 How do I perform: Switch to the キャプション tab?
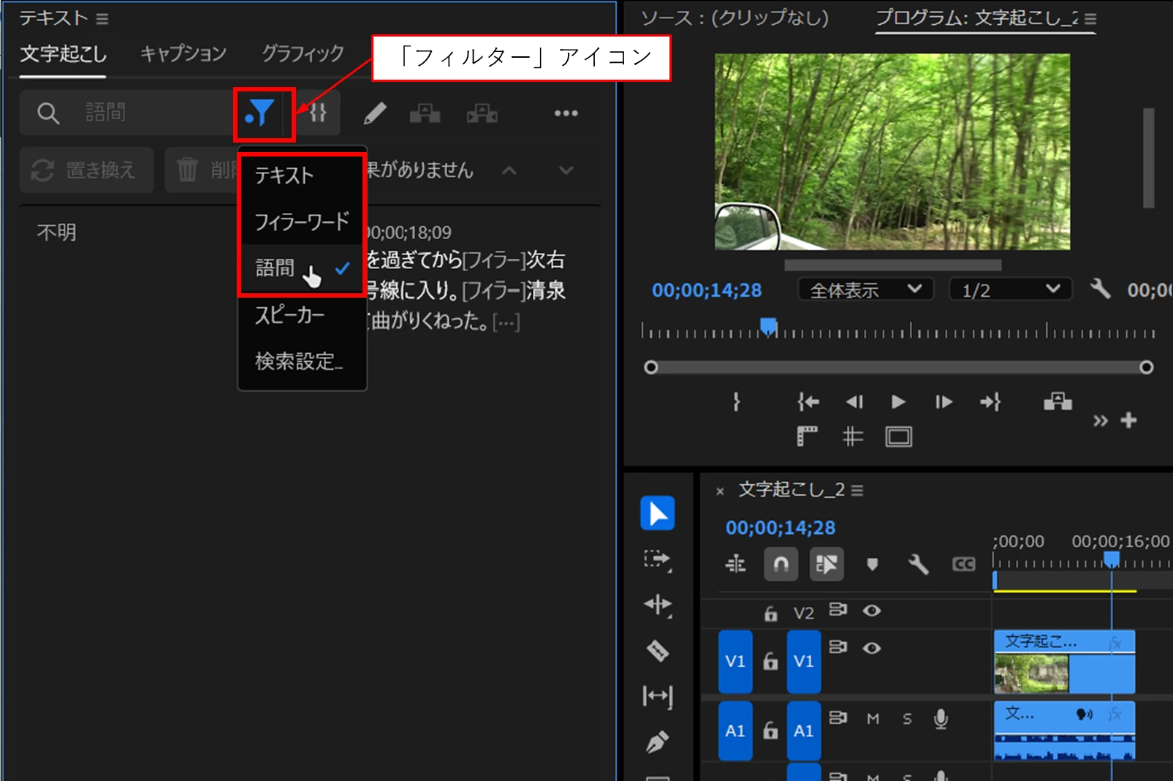click(x=183, y=53)
